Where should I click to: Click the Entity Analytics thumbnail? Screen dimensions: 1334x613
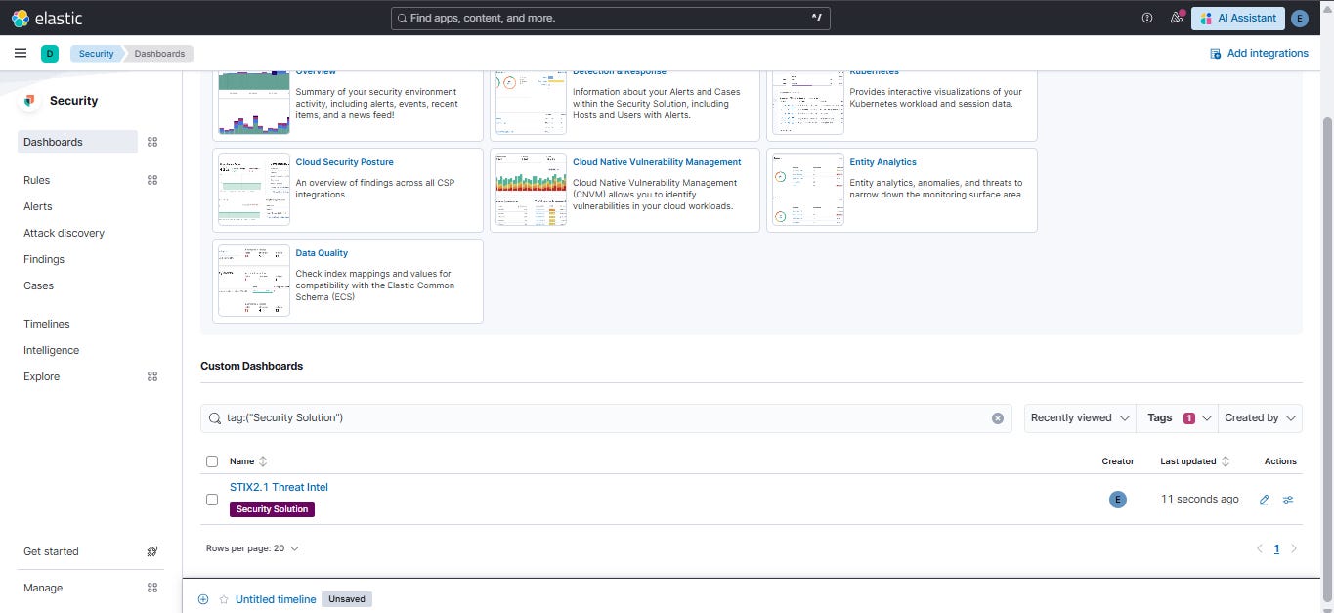808,190
